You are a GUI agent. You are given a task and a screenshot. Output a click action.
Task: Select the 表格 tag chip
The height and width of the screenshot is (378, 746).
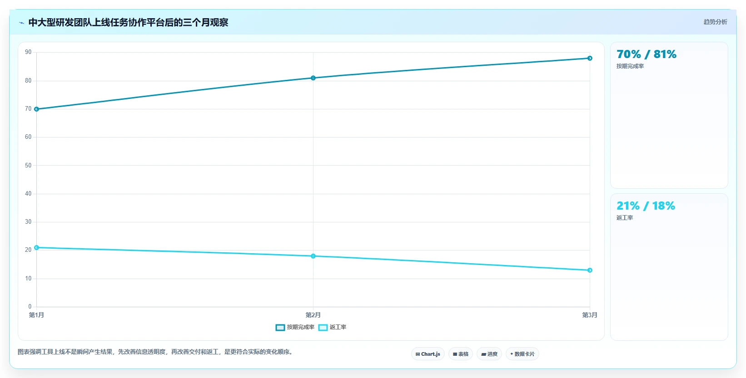(x=461, y=354)
